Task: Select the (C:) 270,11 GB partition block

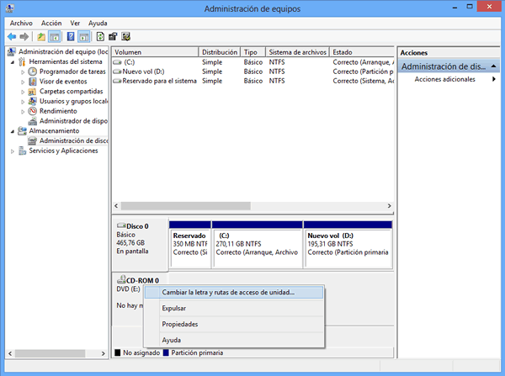Action: 258,244
